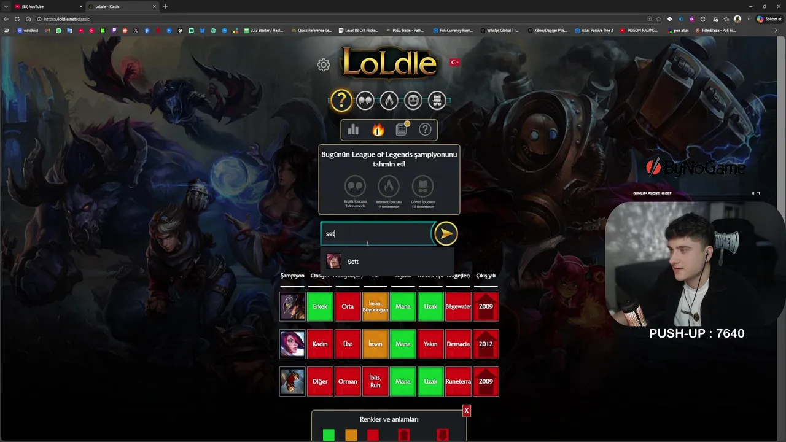
Task: Open the poe atlas bookmark
Action: (678, 30)
